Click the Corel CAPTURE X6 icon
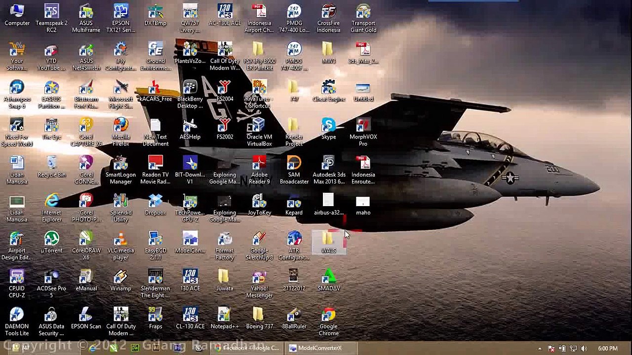The image size is (632, 355). [x=86, y=133]
